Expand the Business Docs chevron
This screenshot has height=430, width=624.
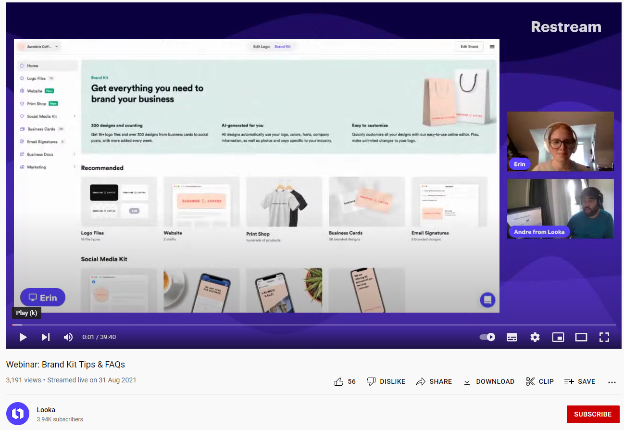[x=75, y=154]
